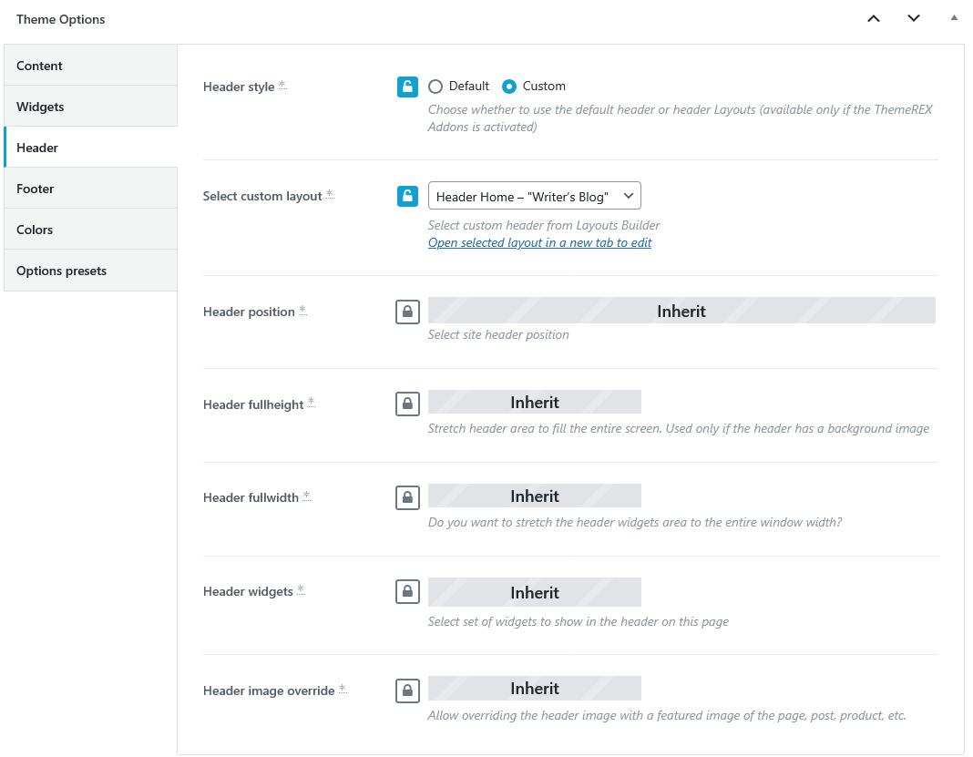Unlock the Header fullheight option
This screenshot has height=757, width=973.
[407, 404]
